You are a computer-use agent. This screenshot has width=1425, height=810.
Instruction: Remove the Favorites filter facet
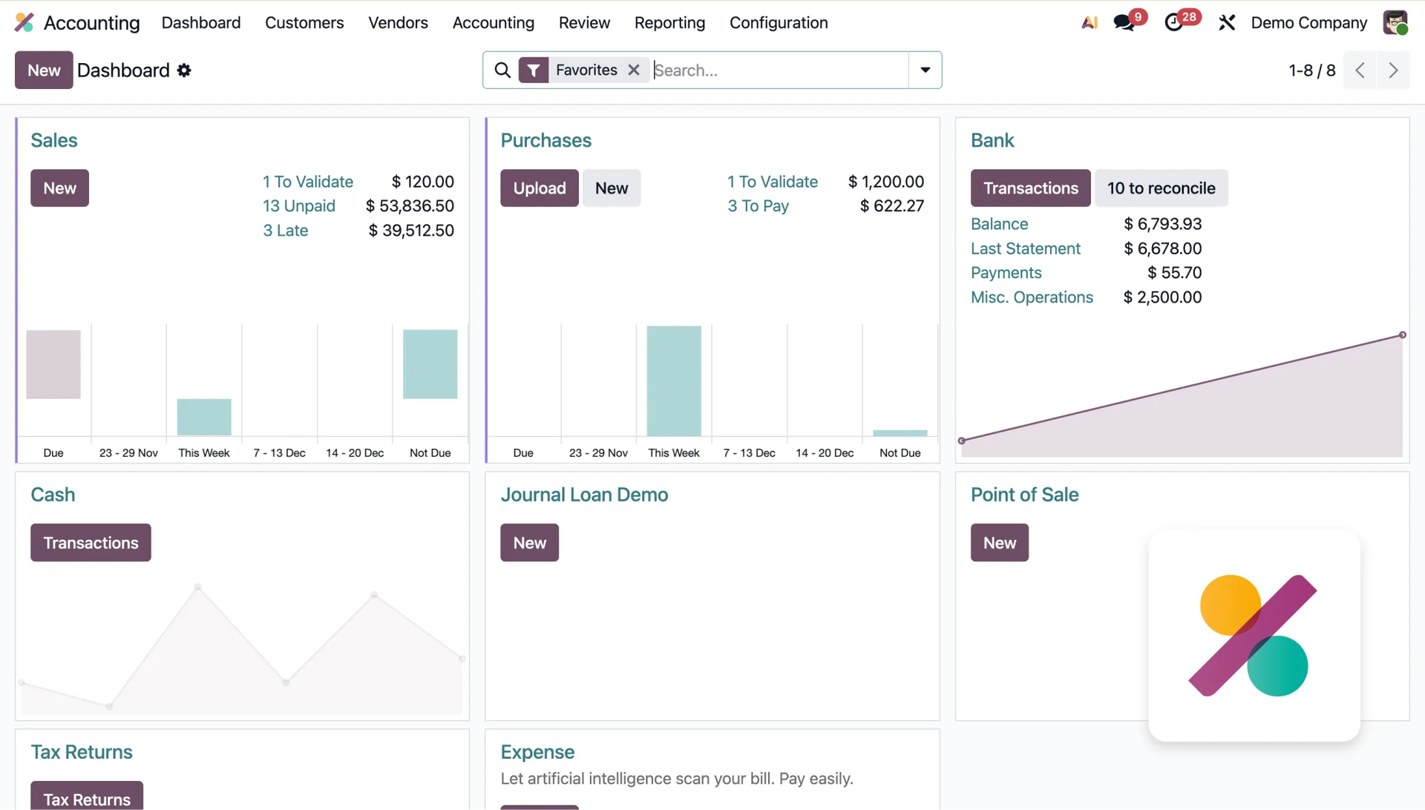tap(634, 70)
